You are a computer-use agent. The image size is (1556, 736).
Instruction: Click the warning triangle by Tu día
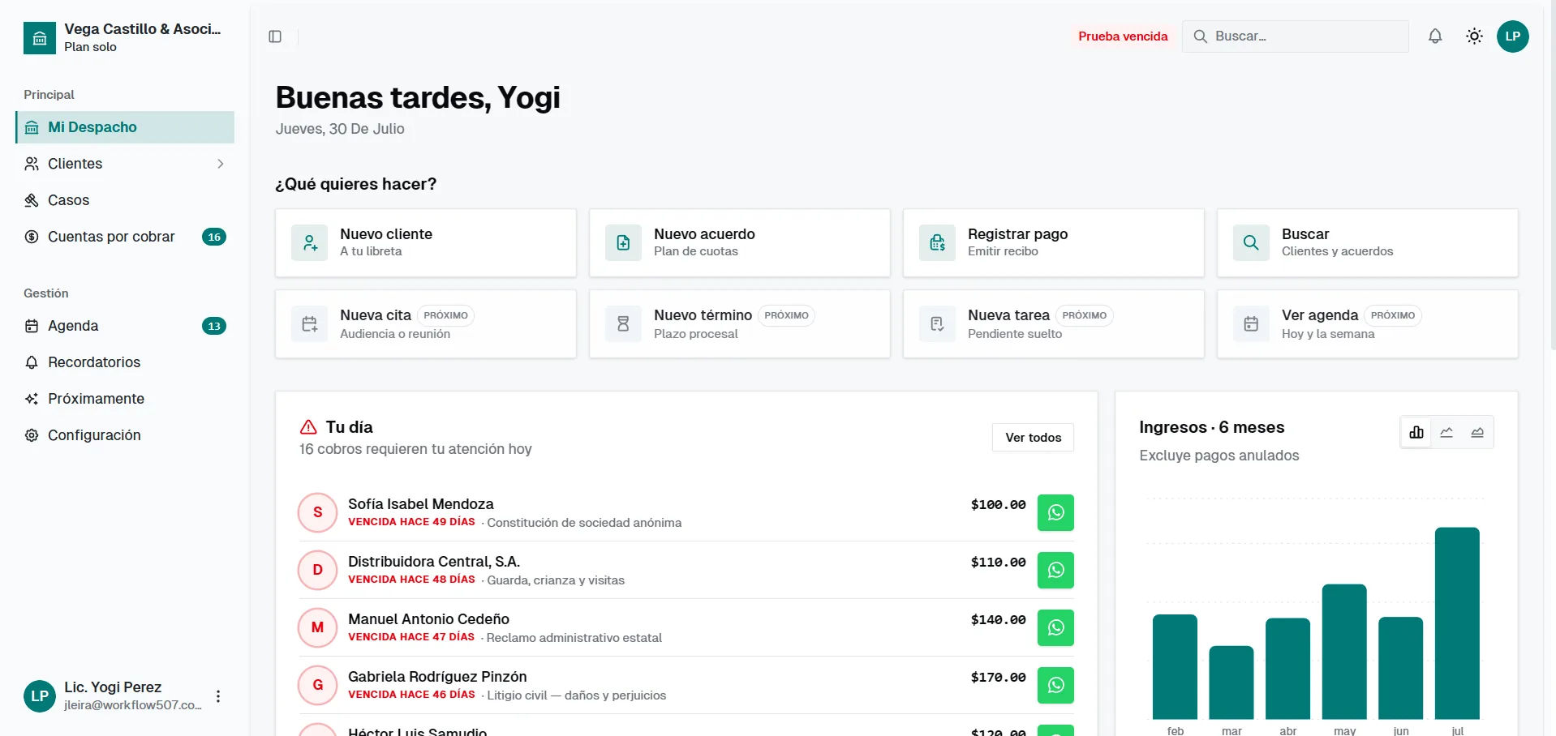click(308, 427)
